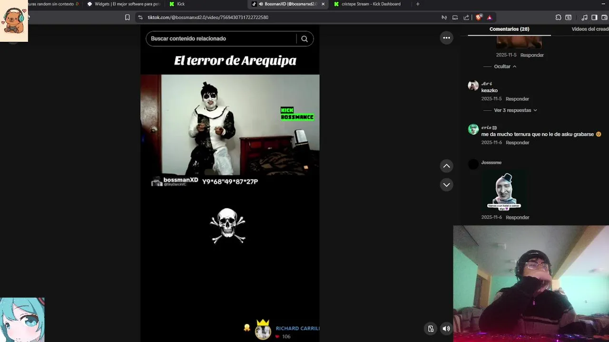Select the Videos del creador tab

coord(590,29)
